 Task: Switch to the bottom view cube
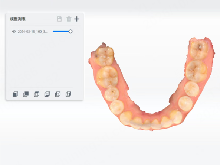[x=47, y=94]
